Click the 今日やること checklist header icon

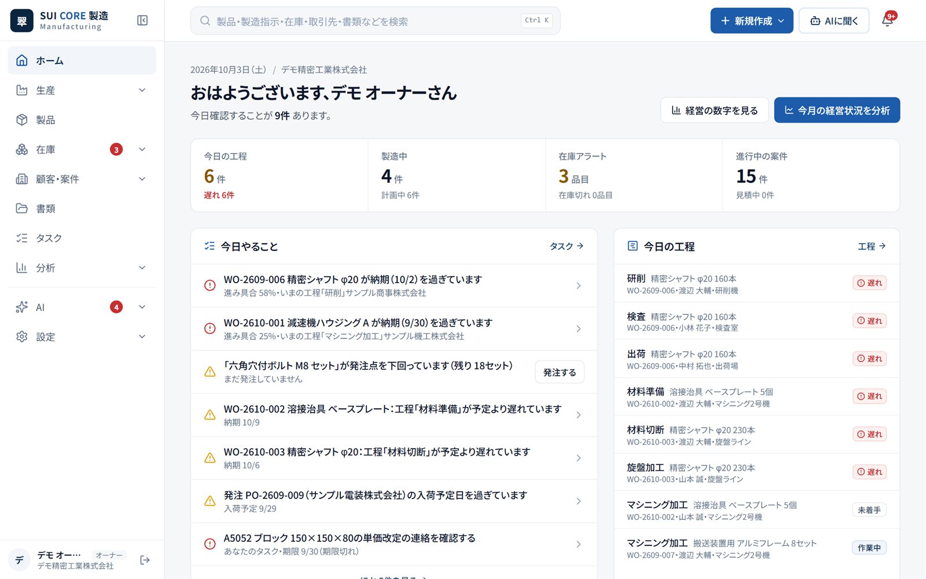(x=210, y=246)
